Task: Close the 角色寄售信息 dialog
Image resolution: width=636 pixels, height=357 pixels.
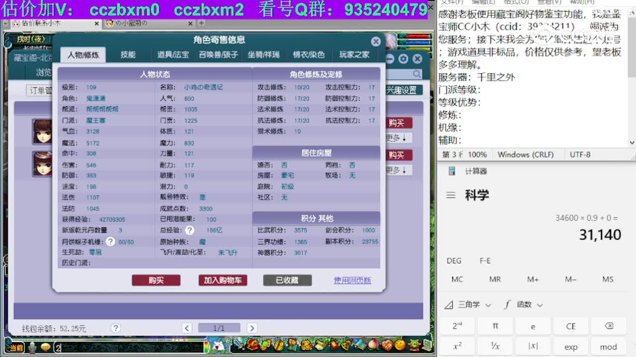Action: (x=376, y=42)
